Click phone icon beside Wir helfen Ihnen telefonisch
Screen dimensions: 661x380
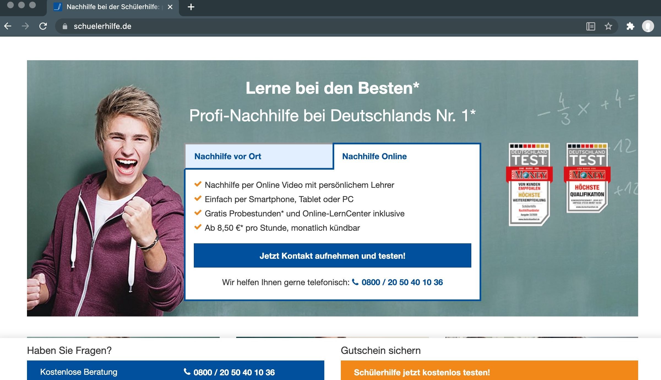click(355, 282)
